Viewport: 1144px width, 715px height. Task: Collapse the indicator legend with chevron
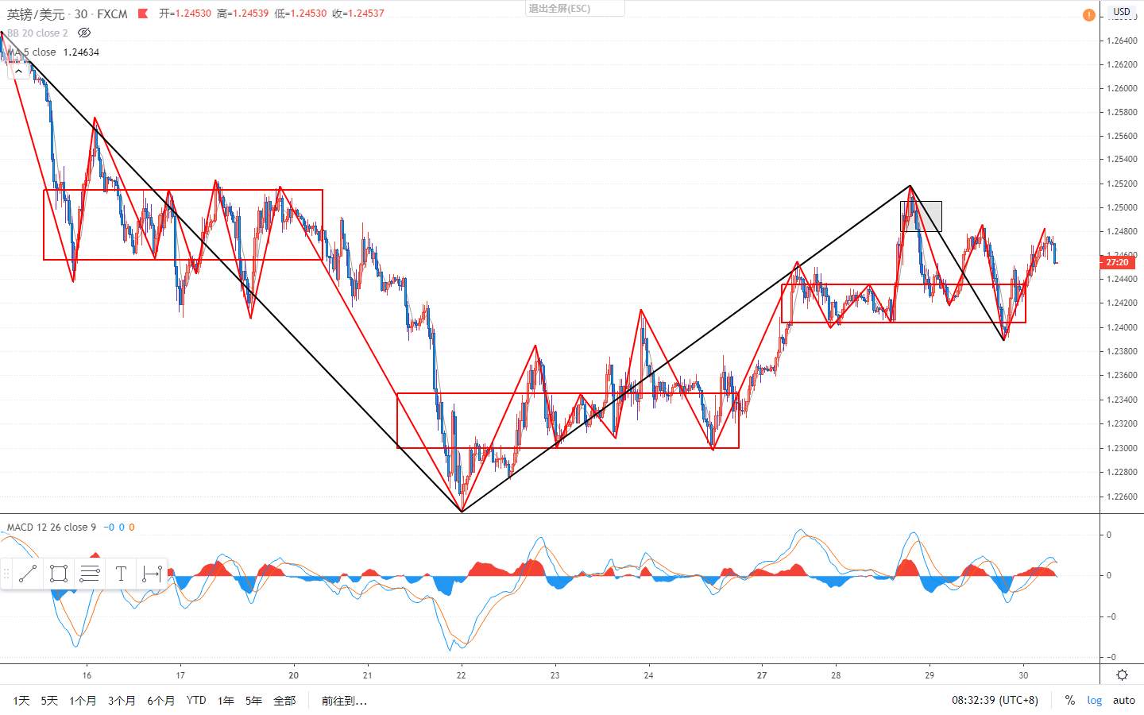[18, 71]
